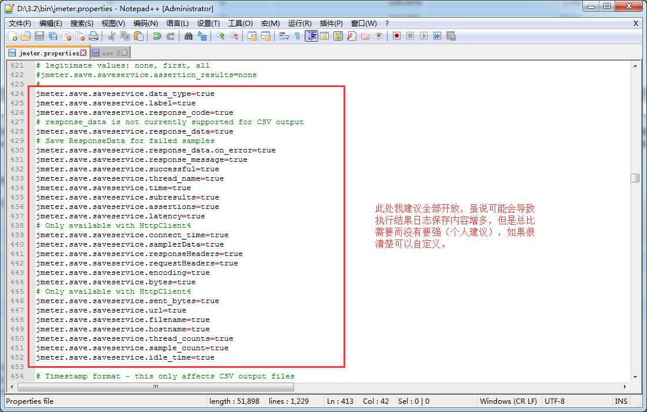Click the Copy toolbar icon

(x=125, y=36)
